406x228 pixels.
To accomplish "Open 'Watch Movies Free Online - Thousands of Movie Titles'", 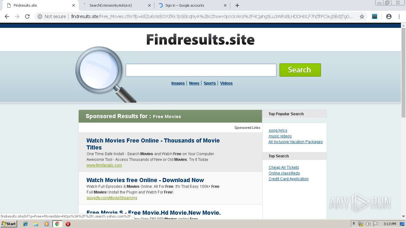I will click(153, 144).
